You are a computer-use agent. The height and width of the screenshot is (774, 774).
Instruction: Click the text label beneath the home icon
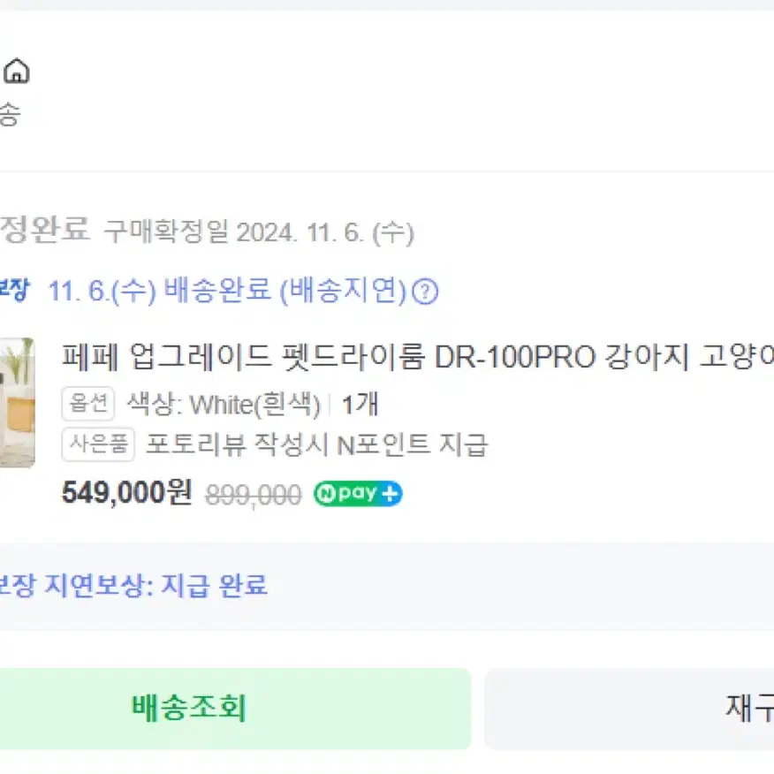pyautogui.click(x=10, y=114)
